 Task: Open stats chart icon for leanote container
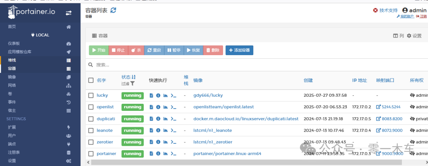165,130
